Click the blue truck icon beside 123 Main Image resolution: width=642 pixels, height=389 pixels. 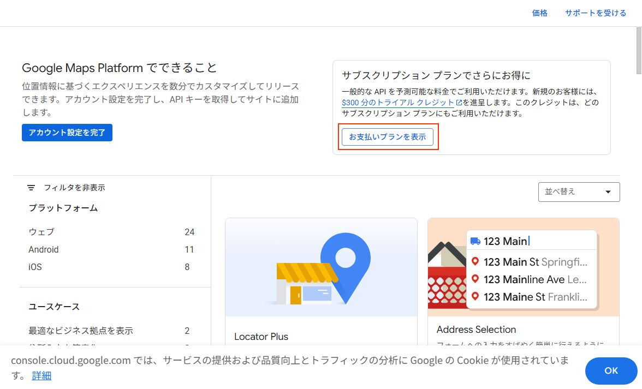[475, 241]
